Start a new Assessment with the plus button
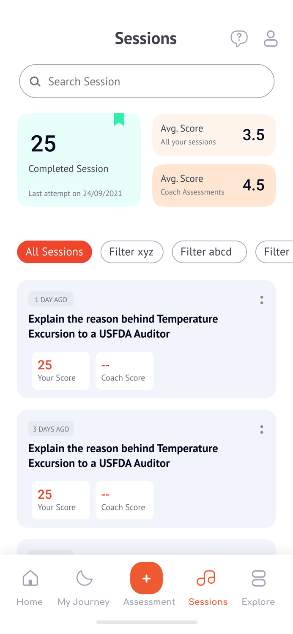 (x=146, y=578)
